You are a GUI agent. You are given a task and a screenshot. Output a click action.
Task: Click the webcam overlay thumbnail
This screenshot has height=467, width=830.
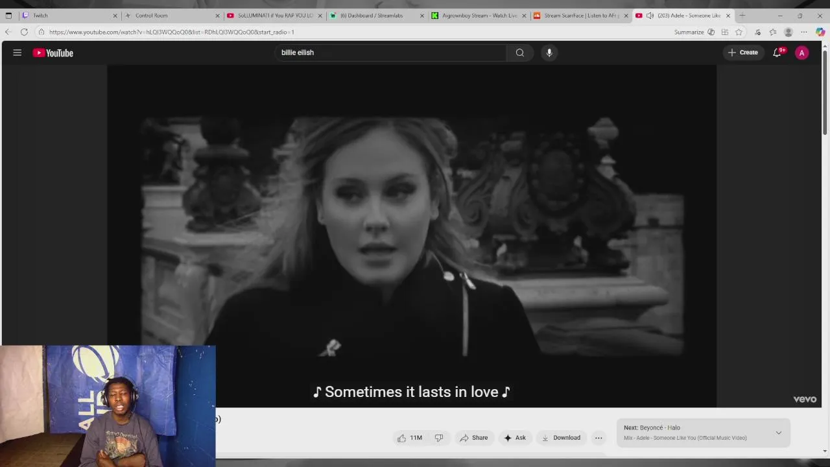[x=108, y=406]
